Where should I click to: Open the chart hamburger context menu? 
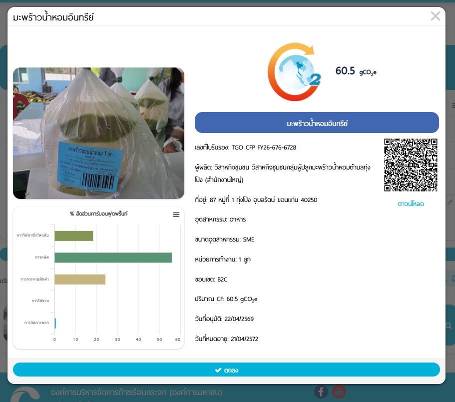coord(176,214)
